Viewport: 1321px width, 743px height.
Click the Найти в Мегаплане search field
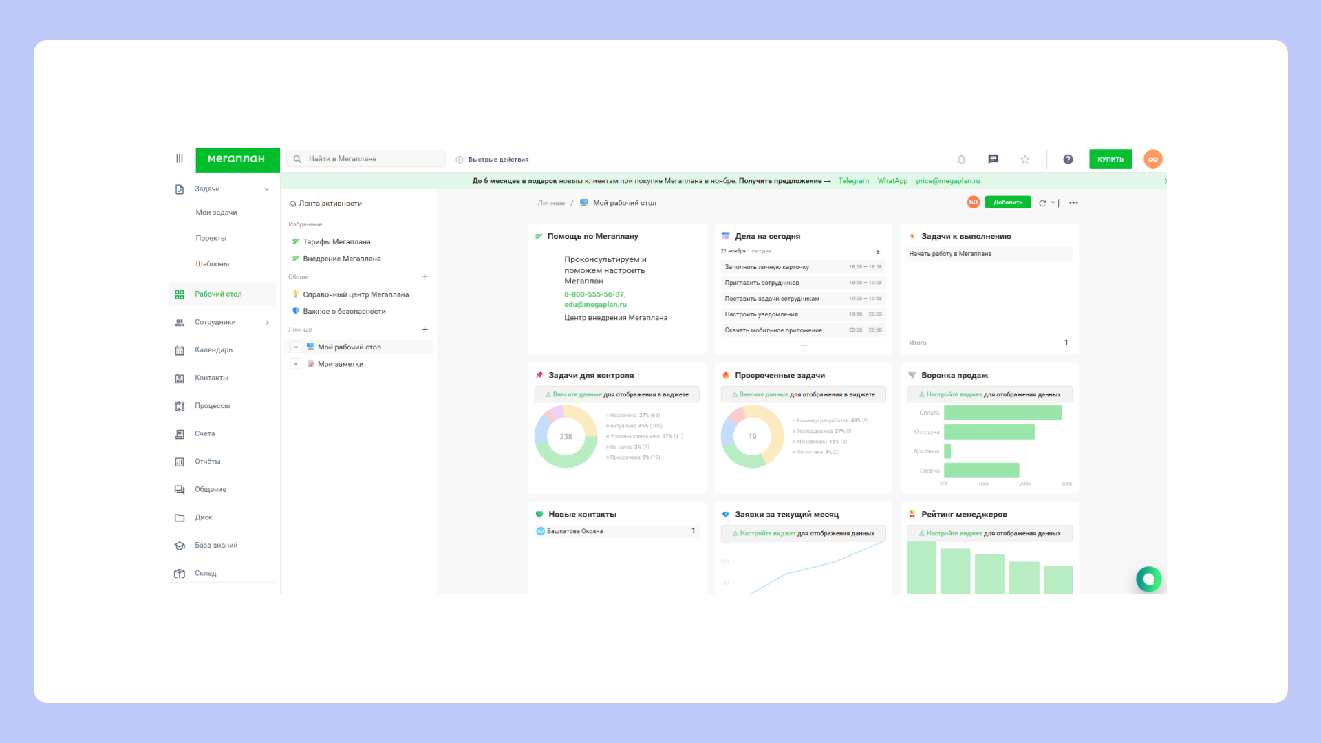(x=372, y=159)
